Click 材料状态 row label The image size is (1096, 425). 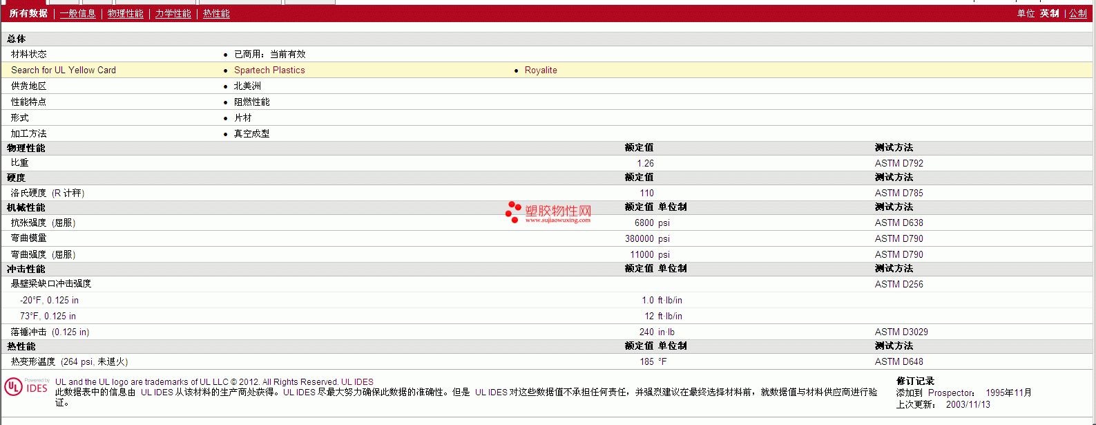(29, 54)
